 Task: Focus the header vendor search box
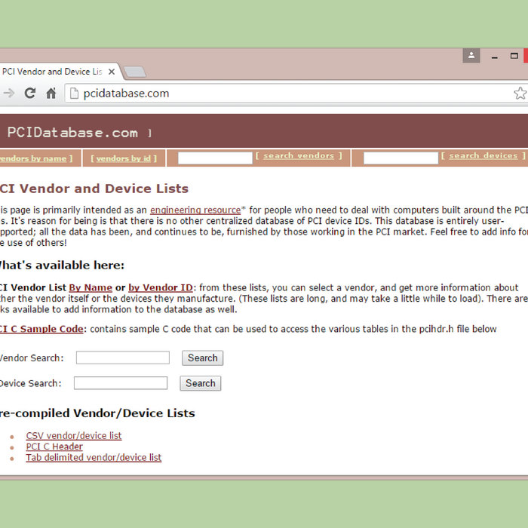click(x=215, y=158)
